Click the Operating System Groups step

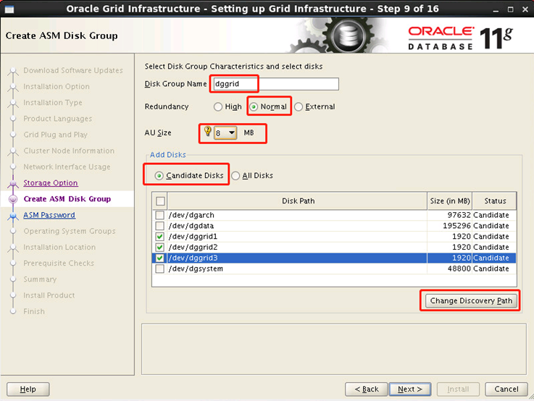(70, 231)
